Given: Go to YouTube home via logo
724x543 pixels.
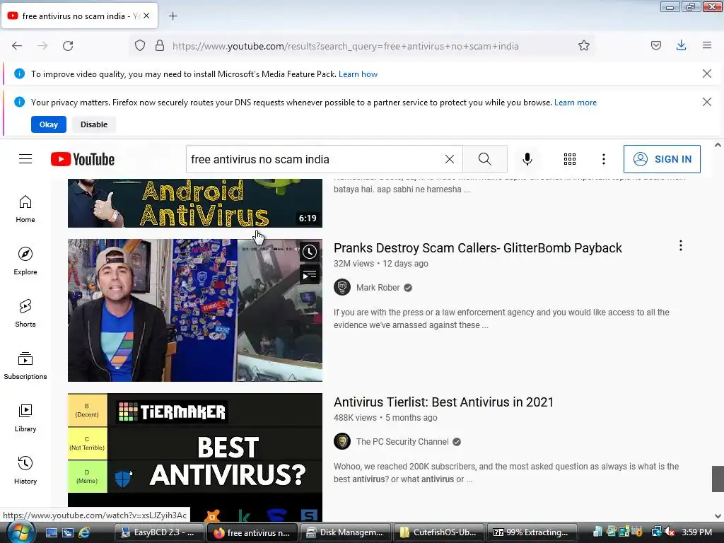Looking at the screenshot, I should [x=83, y=159].
